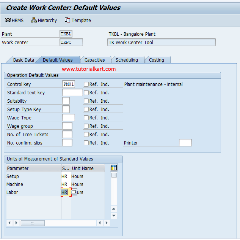Open the Hierarchy toolbar button
Viewport: 240px width, 240px height.
pos(44,20)
